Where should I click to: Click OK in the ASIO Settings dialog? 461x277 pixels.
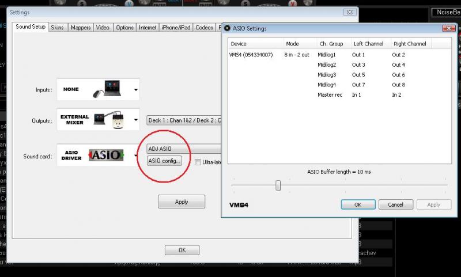[x=358, y=204]
